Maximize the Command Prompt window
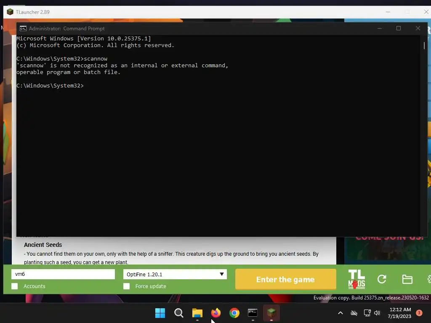This screenshot has height=323, width=431. pos(398,28)
